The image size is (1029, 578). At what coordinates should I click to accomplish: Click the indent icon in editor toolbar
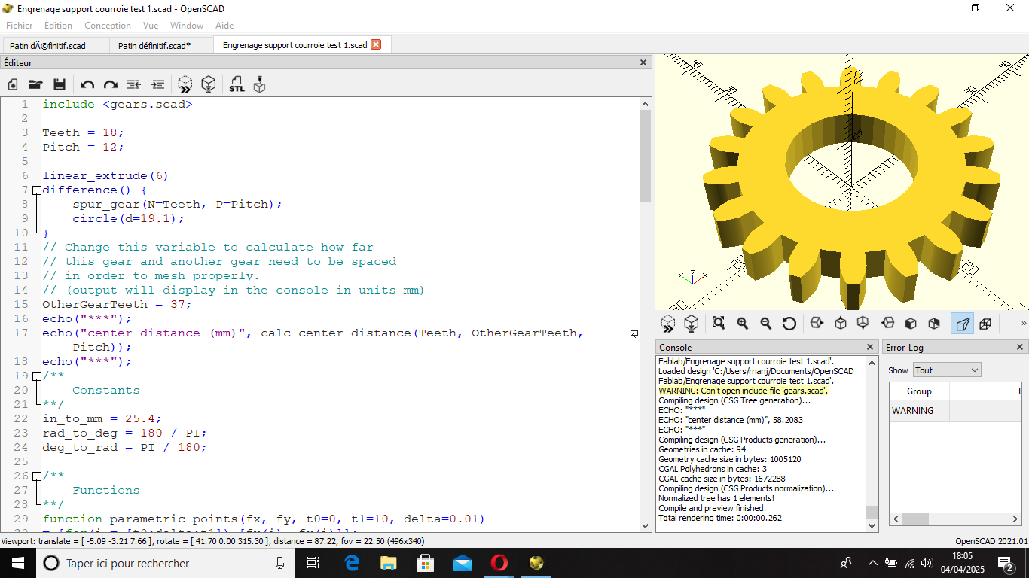click(x=157, y=85)
